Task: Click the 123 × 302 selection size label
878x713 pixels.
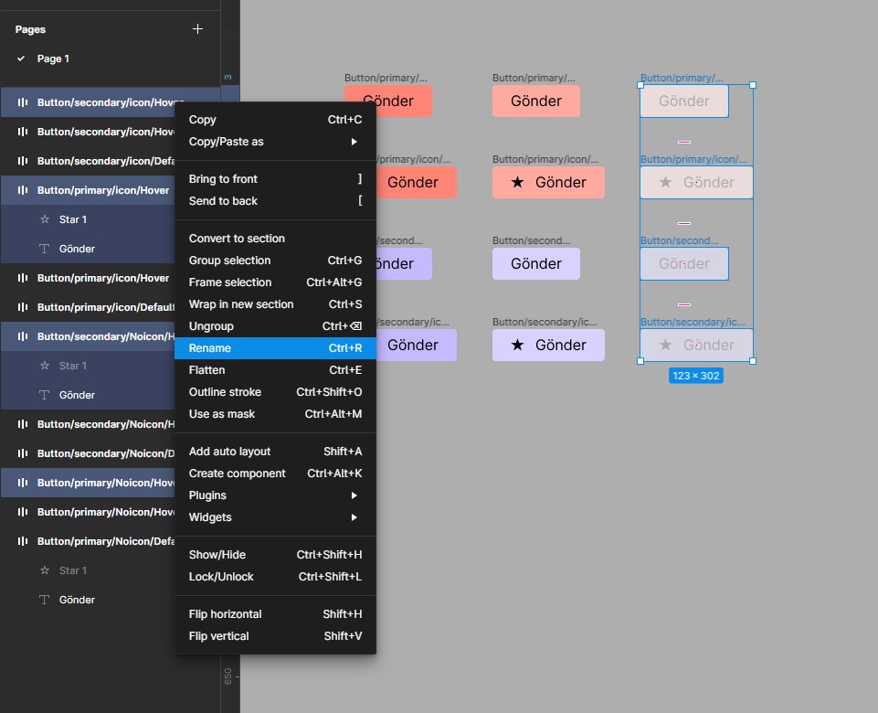Action: click(x=696, y=376)
